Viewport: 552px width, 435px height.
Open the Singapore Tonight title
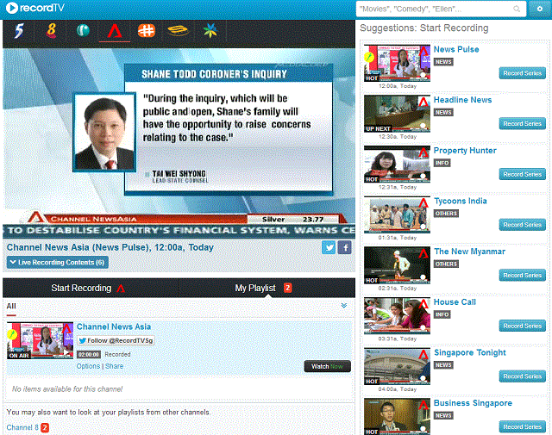click(470, 352)
